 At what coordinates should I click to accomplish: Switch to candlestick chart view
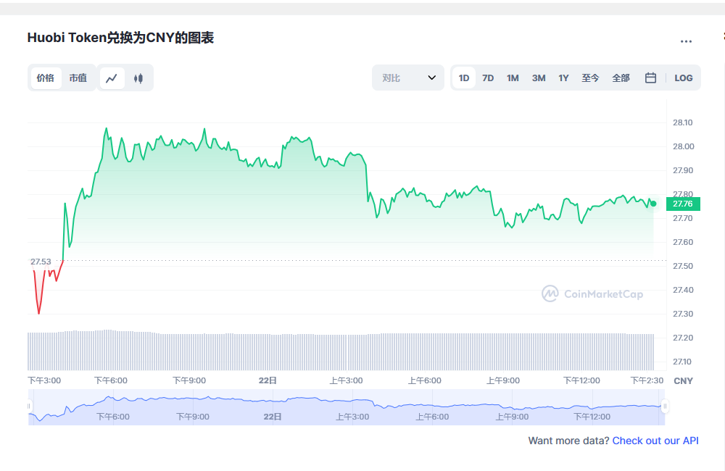(138, 78)
